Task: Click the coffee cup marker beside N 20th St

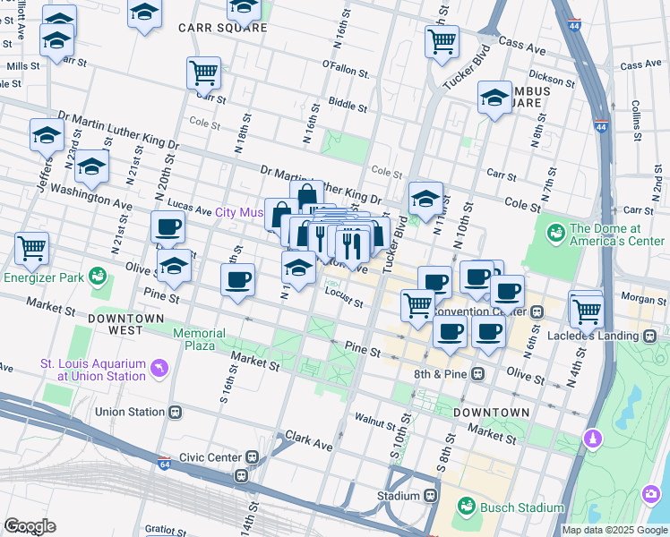Action: (x=167, y=230)
